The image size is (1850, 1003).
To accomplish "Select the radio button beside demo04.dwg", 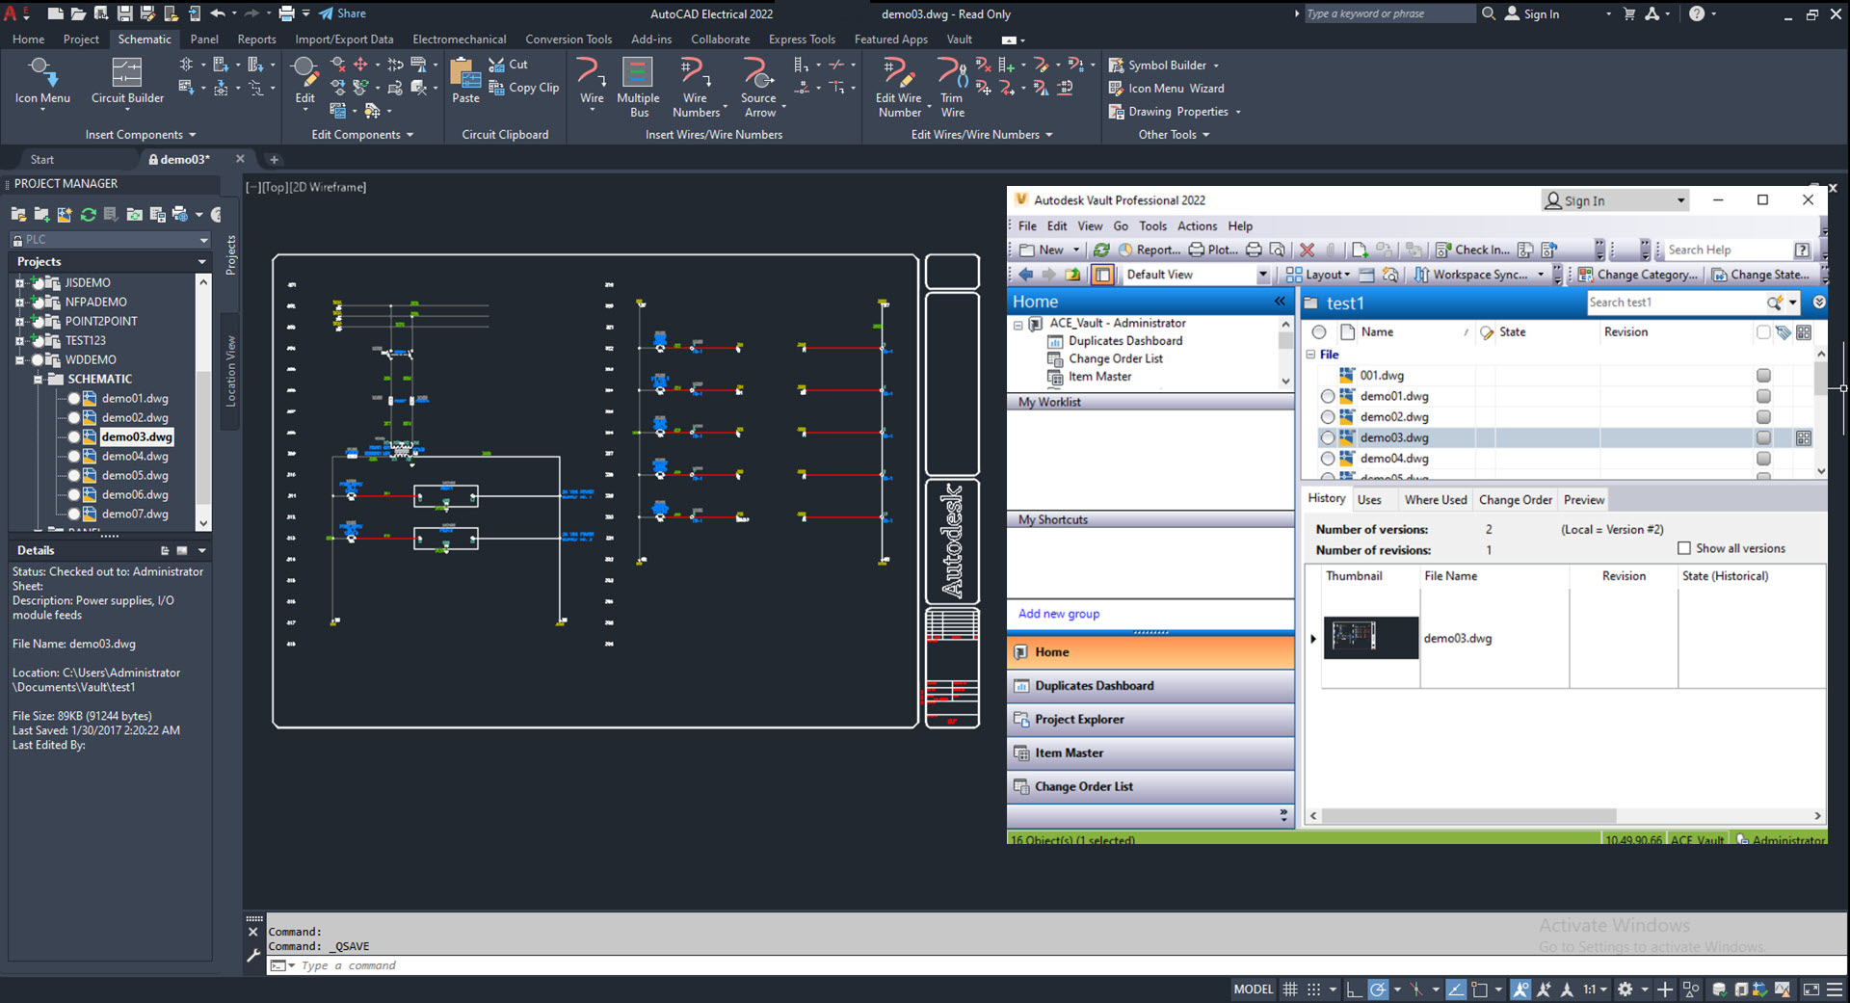I will (x=1328, y=459).
